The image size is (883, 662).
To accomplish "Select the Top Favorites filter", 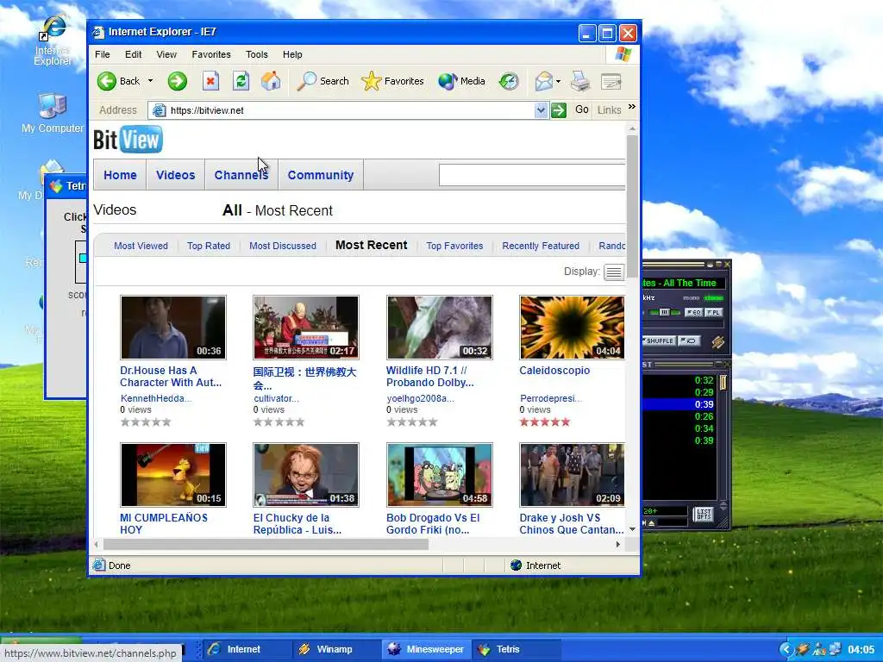I will (x=454, y=246).
